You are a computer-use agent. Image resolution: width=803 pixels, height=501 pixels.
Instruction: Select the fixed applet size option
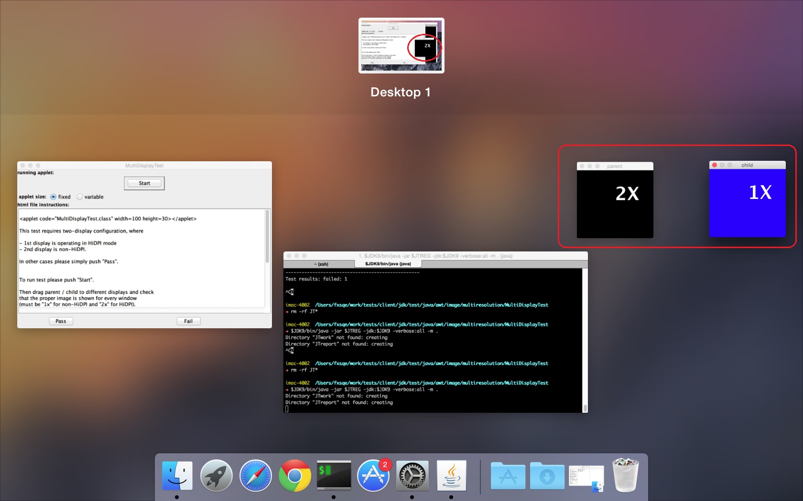(54, 197)
